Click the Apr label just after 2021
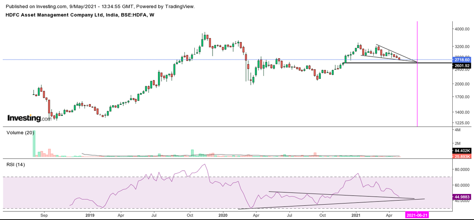 (389, 216)
